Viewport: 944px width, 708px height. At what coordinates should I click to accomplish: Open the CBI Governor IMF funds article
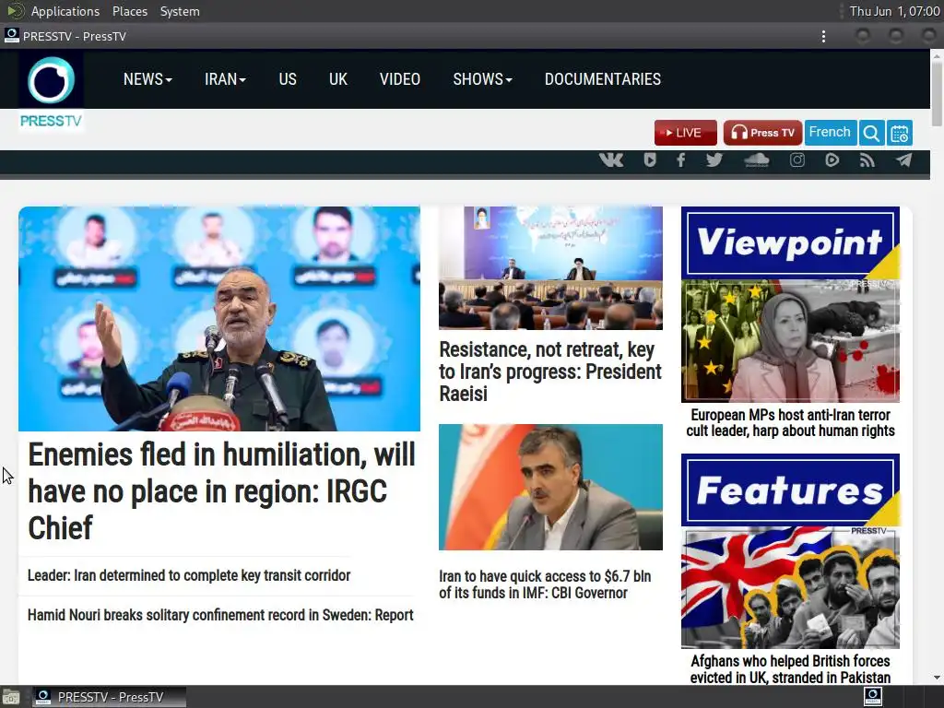545,584
